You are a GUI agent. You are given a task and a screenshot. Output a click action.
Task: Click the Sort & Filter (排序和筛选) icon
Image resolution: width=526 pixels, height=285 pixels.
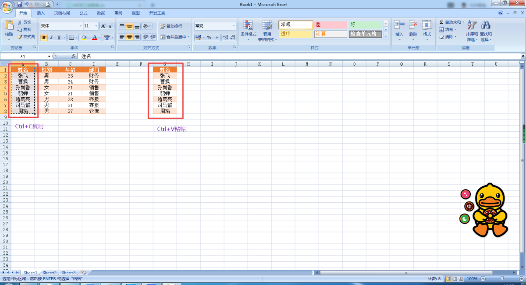(472, 25)
